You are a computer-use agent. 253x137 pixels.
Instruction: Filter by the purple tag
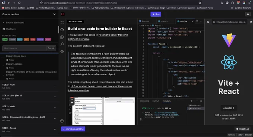40,39
